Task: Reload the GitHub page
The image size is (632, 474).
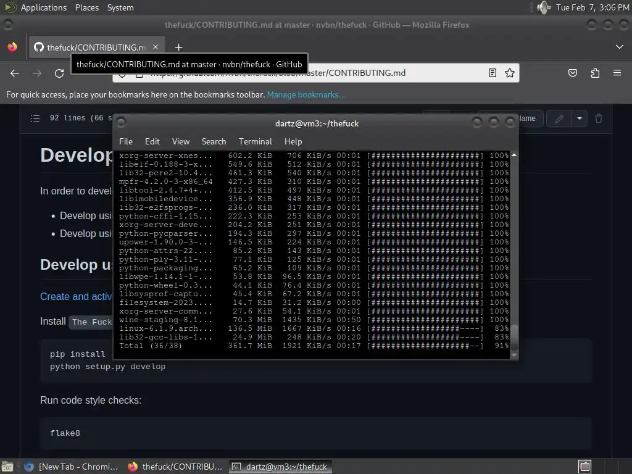Action: [x=59, y=73]
